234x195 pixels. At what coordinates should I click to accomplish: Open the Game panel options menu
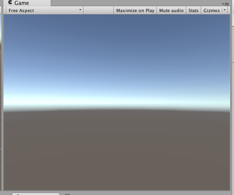pyautogui.click(x=225, y=4)
